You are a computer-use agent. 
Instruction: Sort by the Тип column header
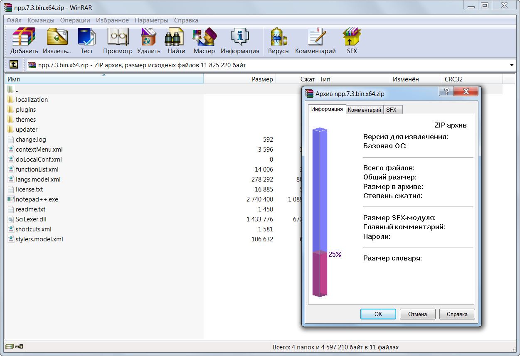(354, 79)
